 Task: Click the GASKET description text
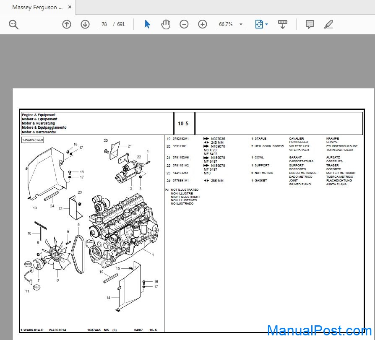coord(260,181)
